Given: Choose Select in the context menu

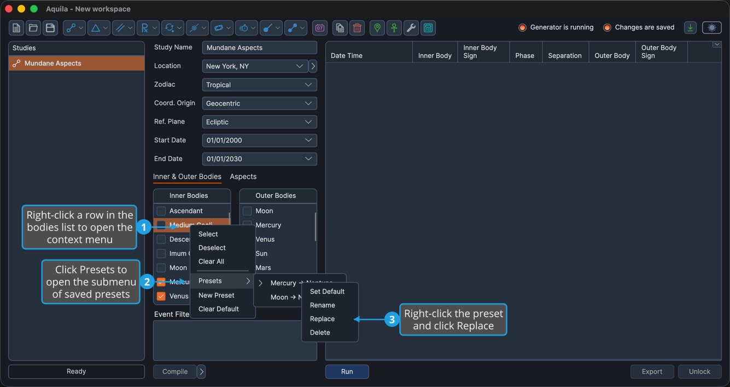Looking at the screenshot, I should 223,234.
